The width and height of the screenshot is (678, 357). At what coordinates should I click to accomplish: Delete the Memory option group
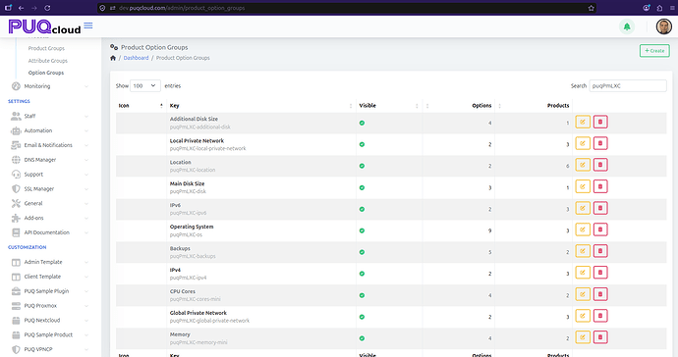[x=600, y=337]
